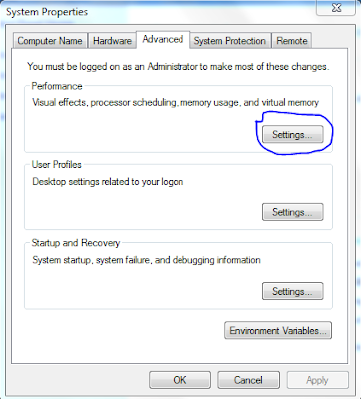Viewport: 361px width, 399px height.
Task: Go to the System Protection tab
Action: click(x=230, y=41)
